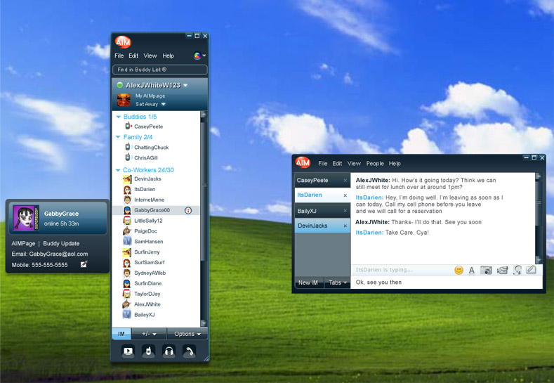This screenshot has width=554, height=383.
Task: Click the paperclip attachment icon
Action: [x=532, y=270]
